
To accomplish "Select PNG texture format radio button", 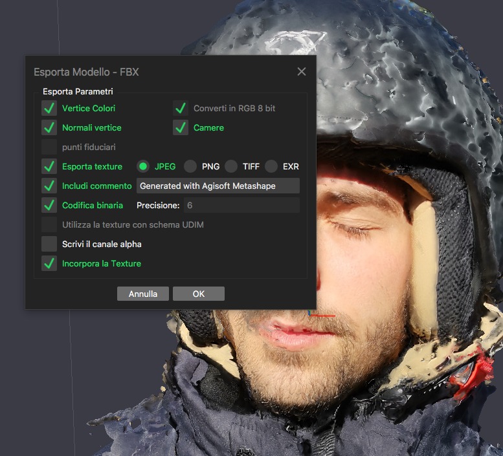I will click(190, 166).
